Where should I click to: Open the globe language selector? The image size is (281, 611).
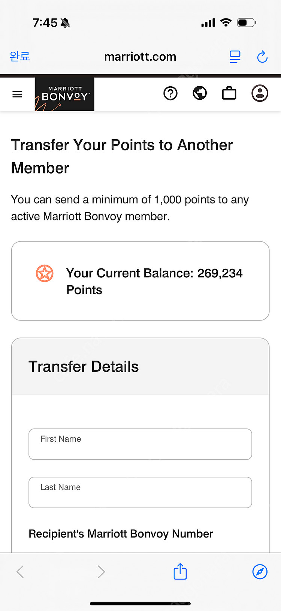coord(200,93)
